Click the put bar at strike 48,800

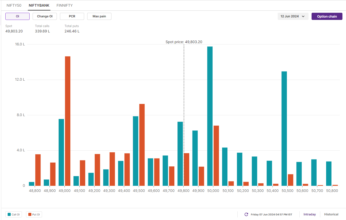tap(38, 170)
